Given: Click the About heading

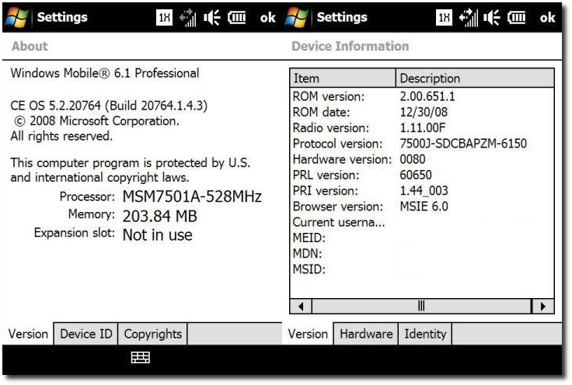Looking at the screenshot, I should point(30,46).
